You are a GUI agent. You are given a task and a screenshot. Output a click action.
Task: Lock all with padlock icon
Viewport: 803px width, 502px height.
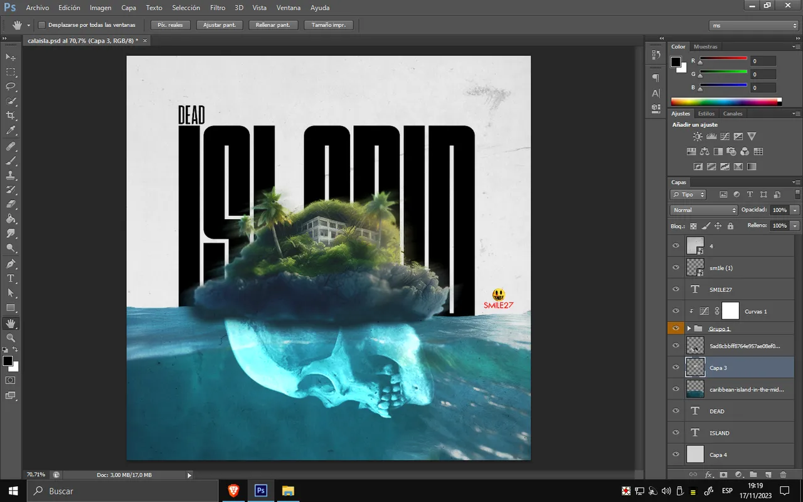[730, 226]
